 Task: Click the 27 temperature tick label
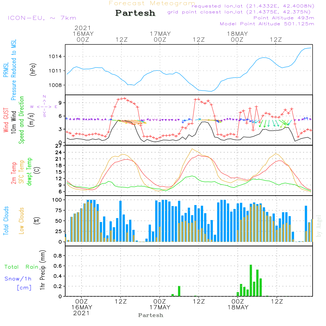(58, 146)
